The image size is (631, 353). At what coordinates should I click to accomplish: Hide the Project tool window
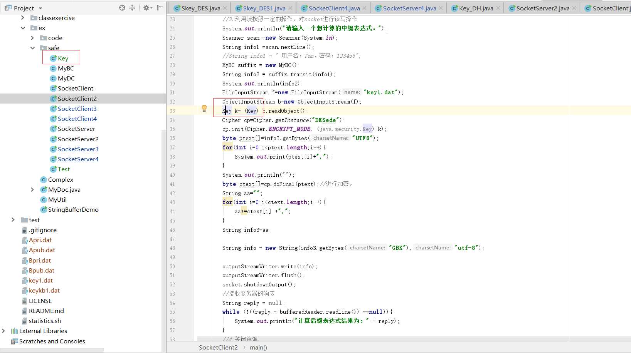[160, 8]
